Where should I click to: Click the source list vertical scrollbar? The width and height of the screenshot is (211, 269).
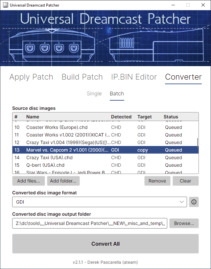(x=198, y=143)
